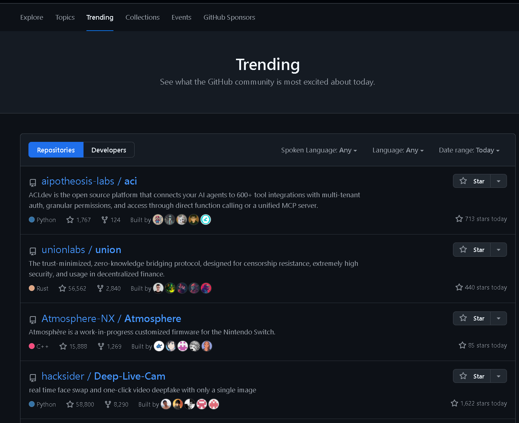Open the unionlabs / union repository link
This screenshot has width=519, height=423.
[x=81, y=249]
